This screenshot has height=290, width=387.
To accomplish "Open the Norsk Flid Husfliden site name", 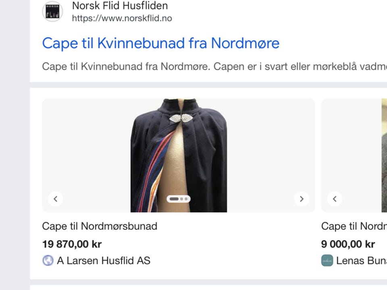I will 120,5.
